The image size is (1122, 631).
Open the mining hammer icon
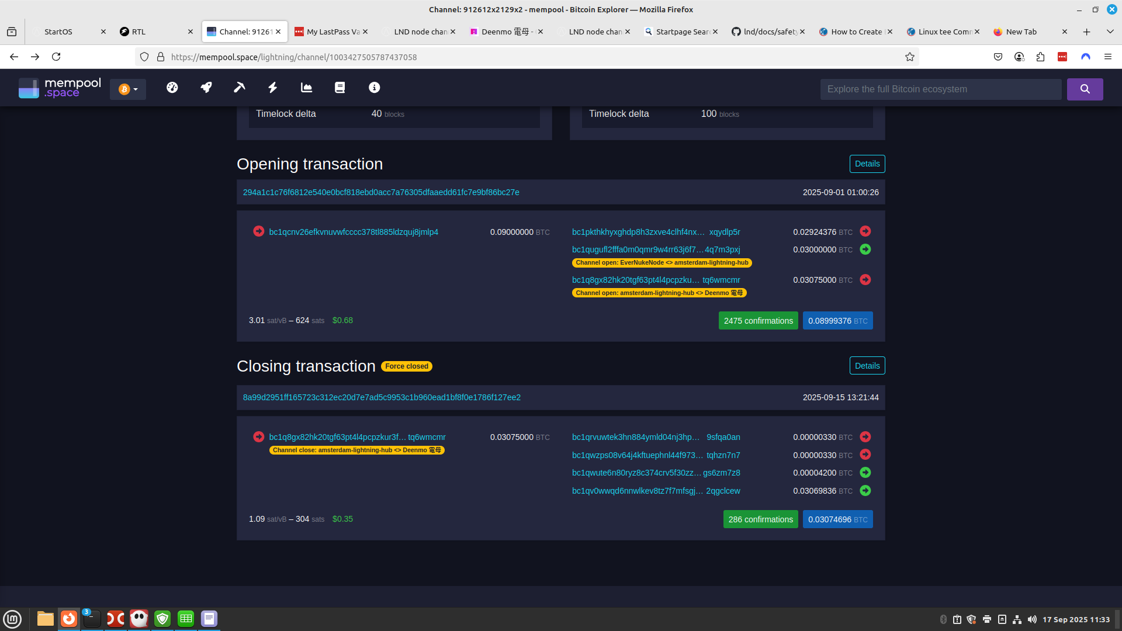[x=239, y=88]
